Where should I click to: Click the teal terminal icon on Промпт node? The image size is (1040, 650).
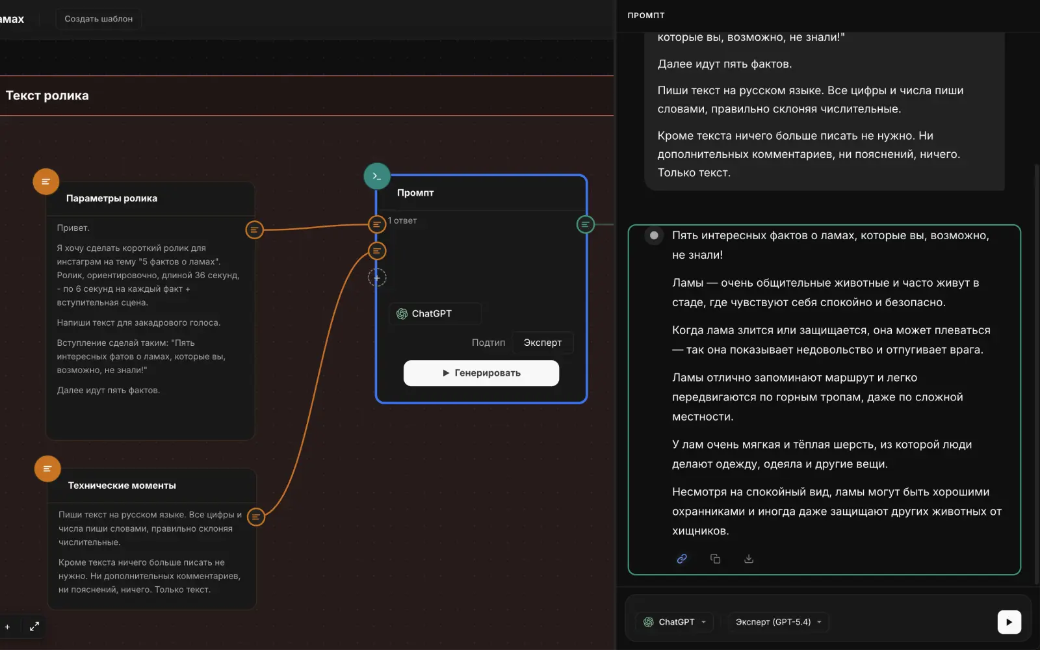(x=377, y=176)
